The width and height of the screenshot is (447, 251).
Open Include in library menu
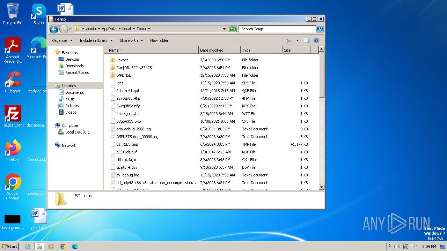[96, 40]
